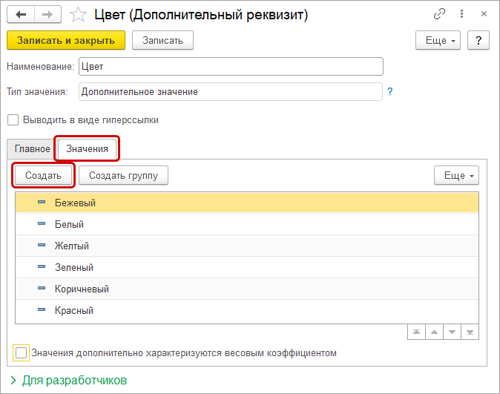Click the back navigation arrow

[x=21, y=15]
